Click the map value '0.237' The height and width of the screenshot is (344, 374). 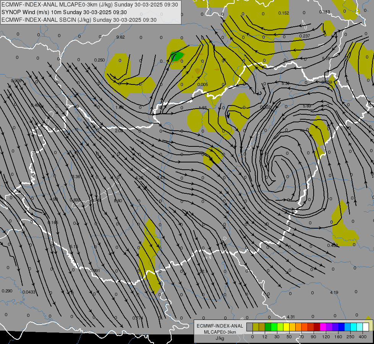point(304,36)
